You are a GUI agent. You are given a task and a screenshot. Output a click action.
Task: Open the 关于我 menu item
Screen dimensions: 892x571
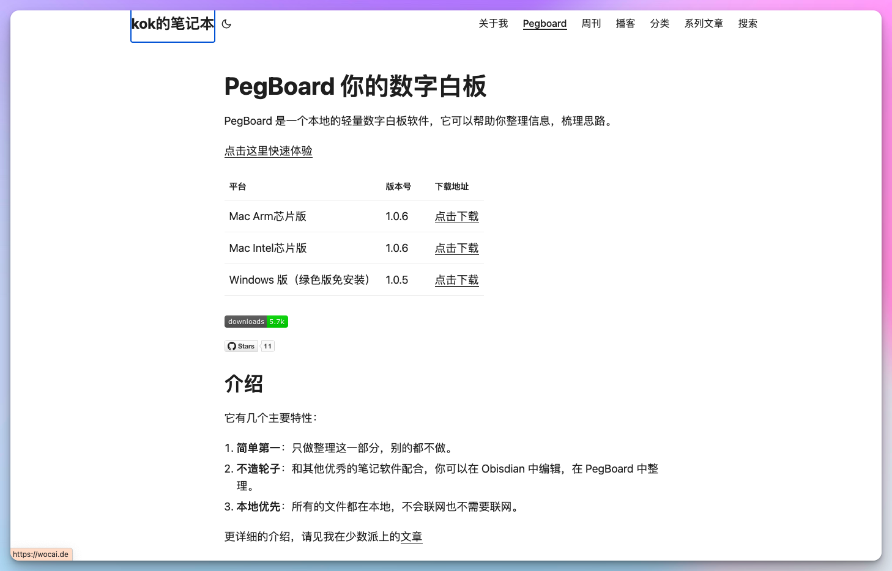click(493, 23)
